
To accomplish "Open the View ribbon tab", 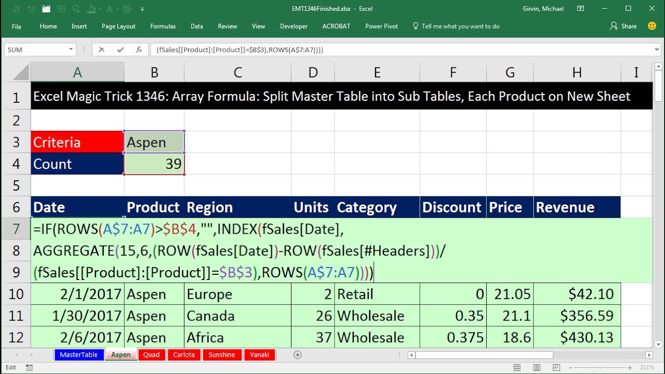I will 259,26.
